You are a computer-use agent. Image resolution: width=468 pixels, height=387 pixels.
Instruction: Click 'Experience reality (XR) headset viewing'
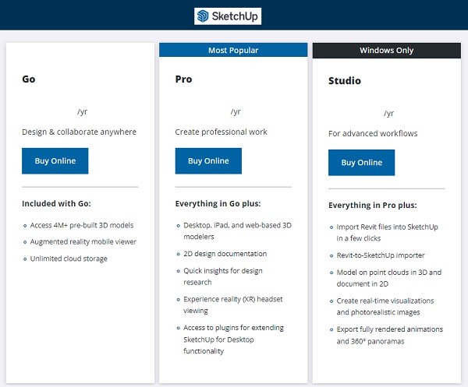coord(232,304)
